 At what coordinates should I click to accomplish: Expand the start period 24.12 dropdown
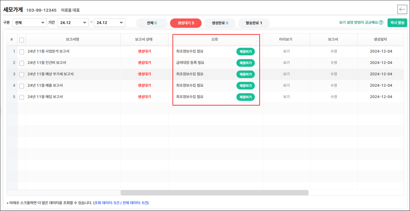click(x=73, y=23)
